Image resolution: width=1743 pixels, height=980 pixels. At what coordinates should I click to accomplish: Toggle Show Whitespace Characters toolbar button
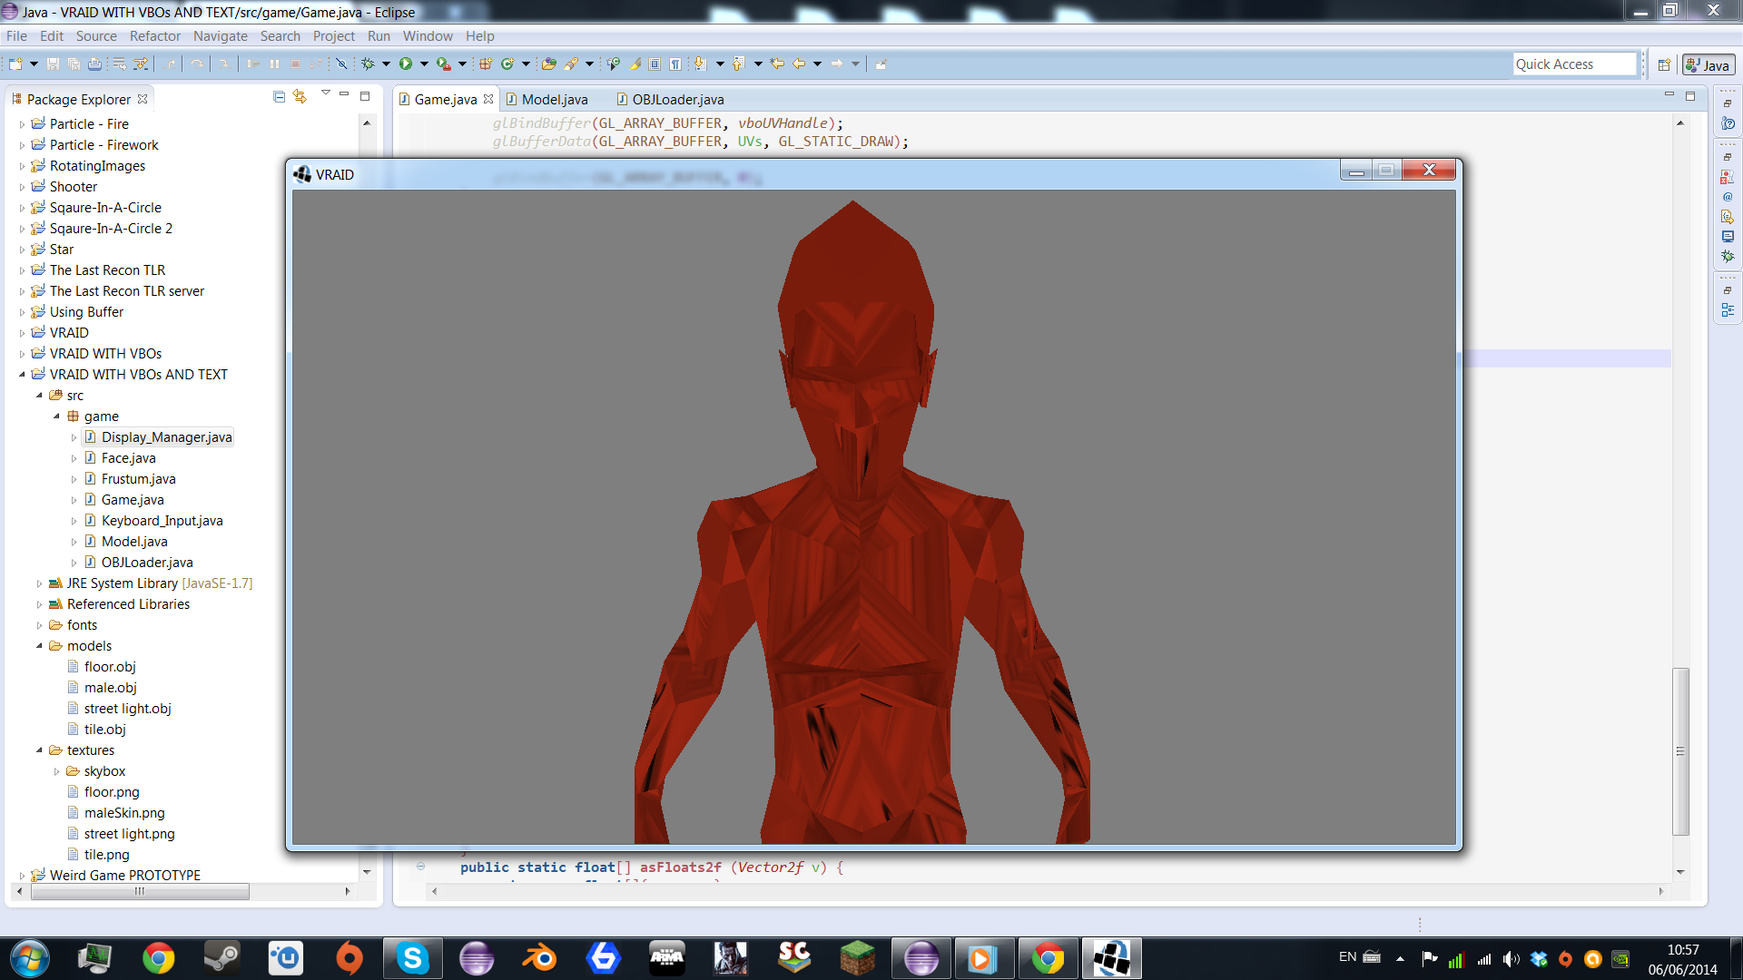coord(675,64)
